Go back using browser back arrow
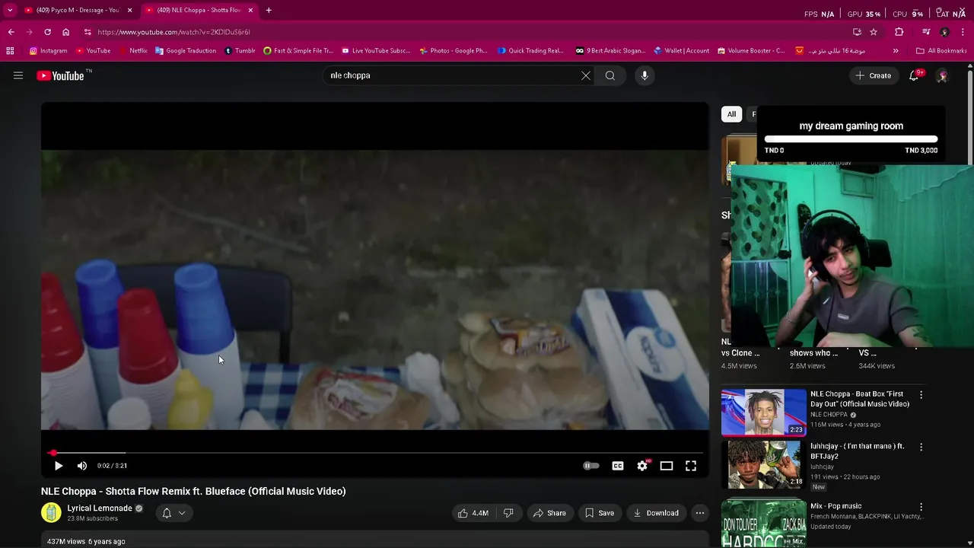 point(11,32)
